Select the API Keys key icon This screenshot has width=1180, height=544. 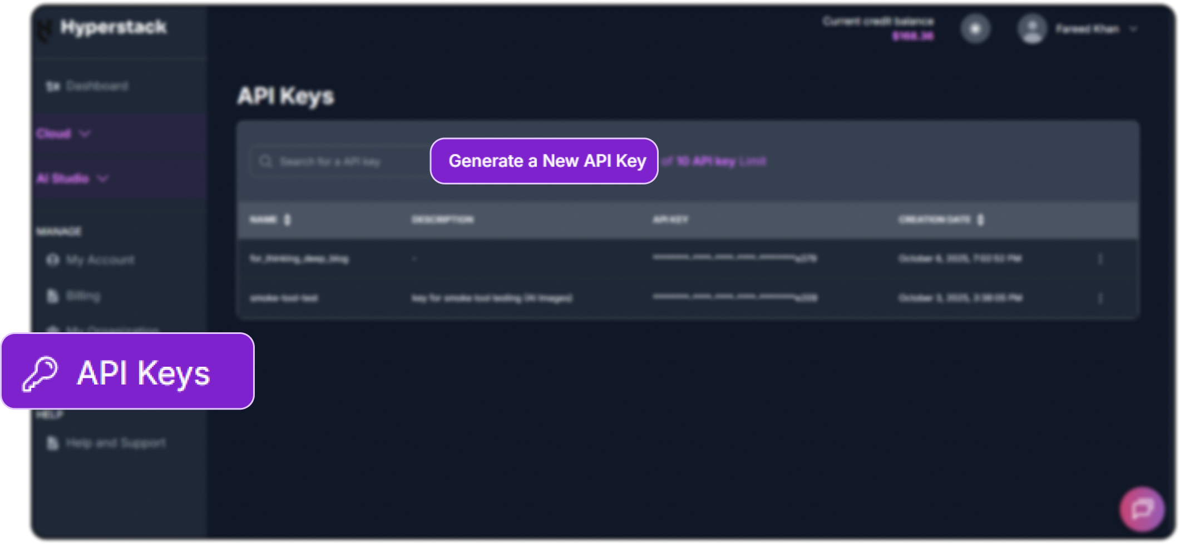click(40, 372)
